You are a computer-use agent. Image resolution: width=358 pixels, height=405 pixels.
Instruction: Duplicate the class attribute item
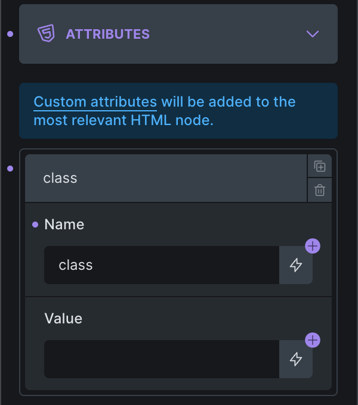320,166
